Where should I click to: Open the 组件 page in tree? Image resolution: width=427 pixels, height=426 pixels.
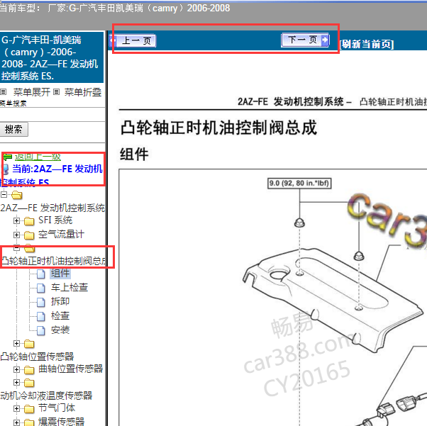coord(60,273)
